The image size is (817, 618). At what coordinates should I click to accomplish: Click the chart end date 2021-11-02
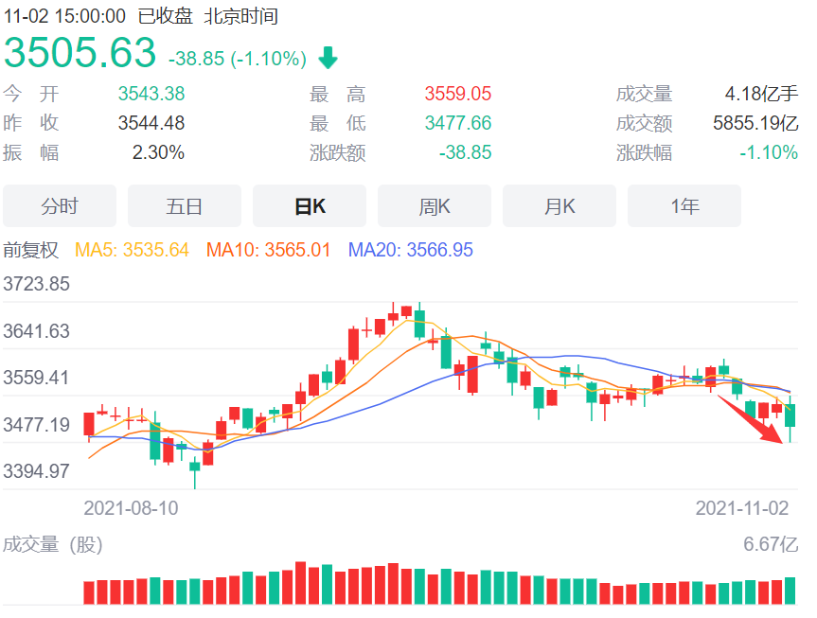tap(742, 508)
